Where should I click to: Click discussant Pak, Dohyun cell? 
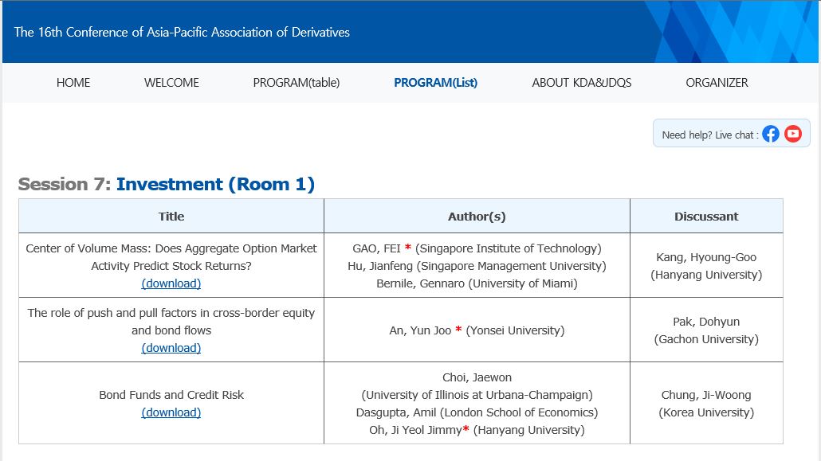coord(706,330)
